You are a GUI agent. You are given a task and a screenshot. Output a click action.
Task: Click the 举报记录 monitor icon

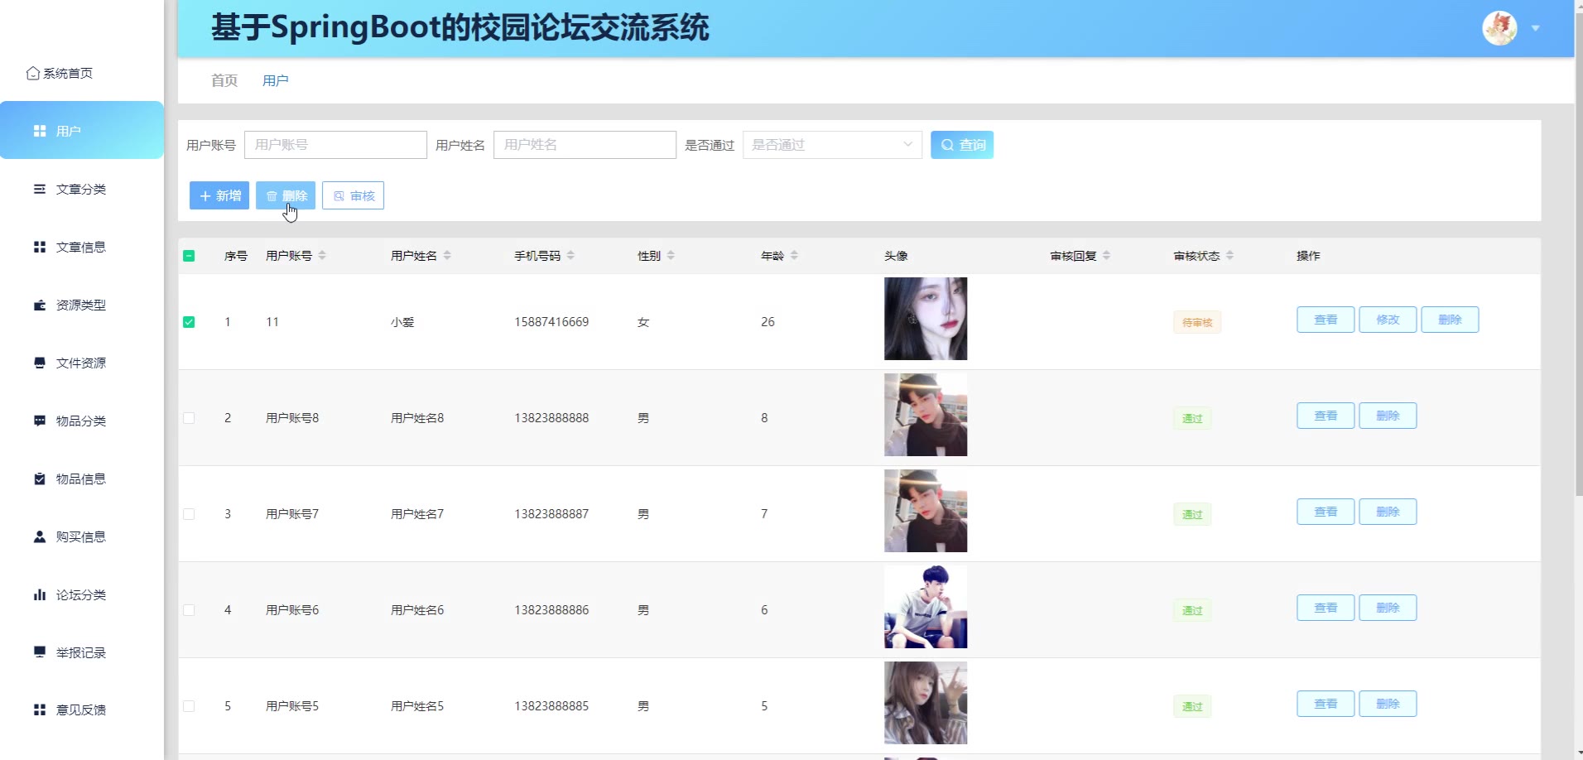click(39, 652)
